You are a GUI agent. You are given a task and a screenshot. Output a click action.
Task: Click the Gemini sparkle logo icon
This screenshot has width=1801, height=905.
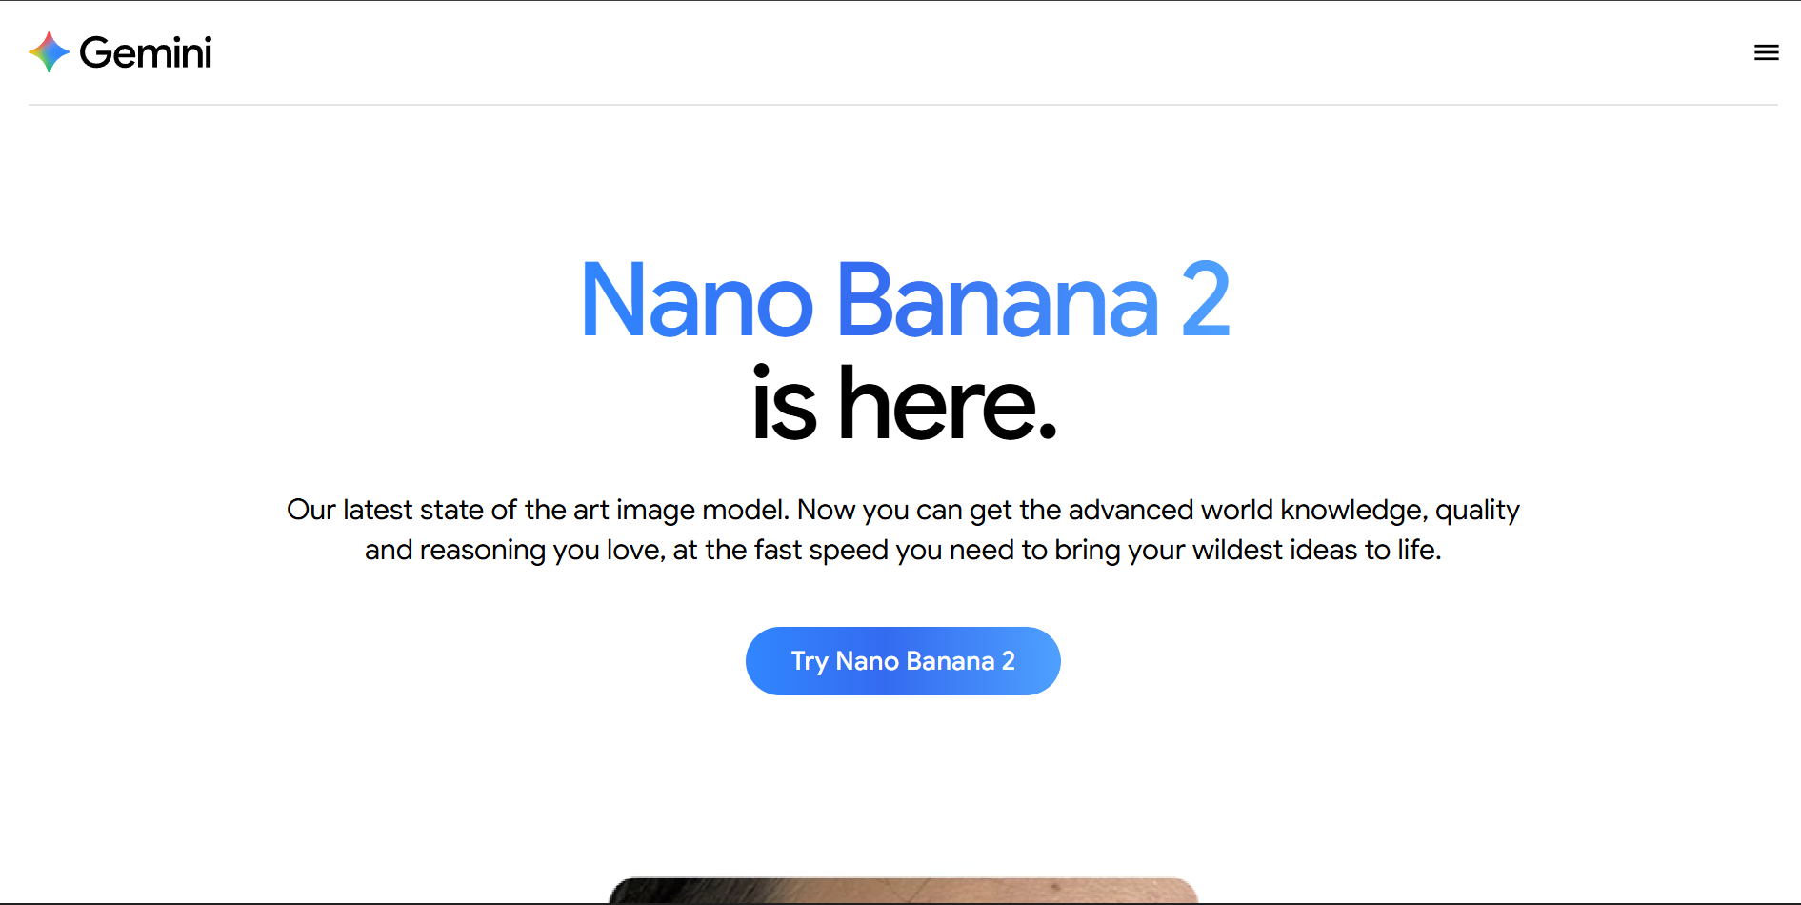click(49, 52)
